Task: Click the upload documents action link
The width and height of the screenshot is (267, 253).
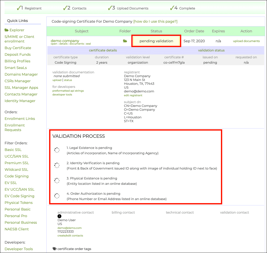Action: 246,41
